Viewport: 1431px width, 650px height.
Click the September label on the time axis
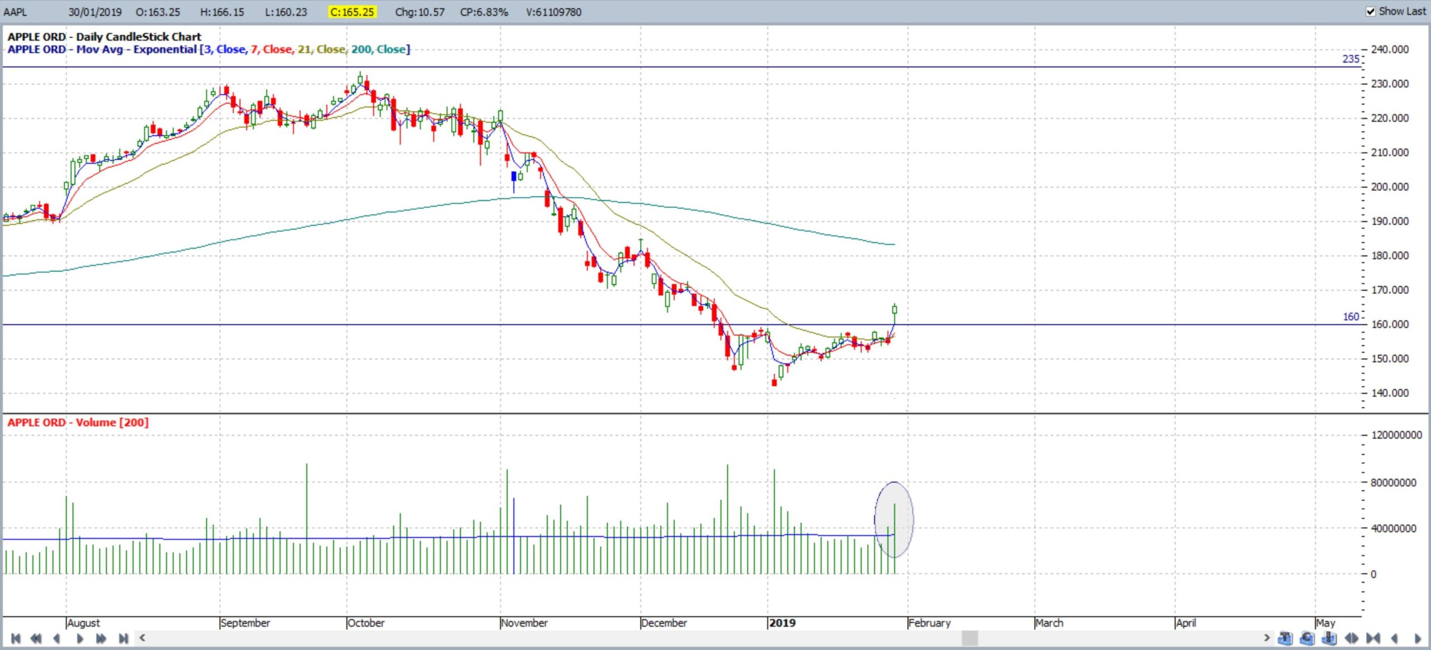click(x=245, y=623)
